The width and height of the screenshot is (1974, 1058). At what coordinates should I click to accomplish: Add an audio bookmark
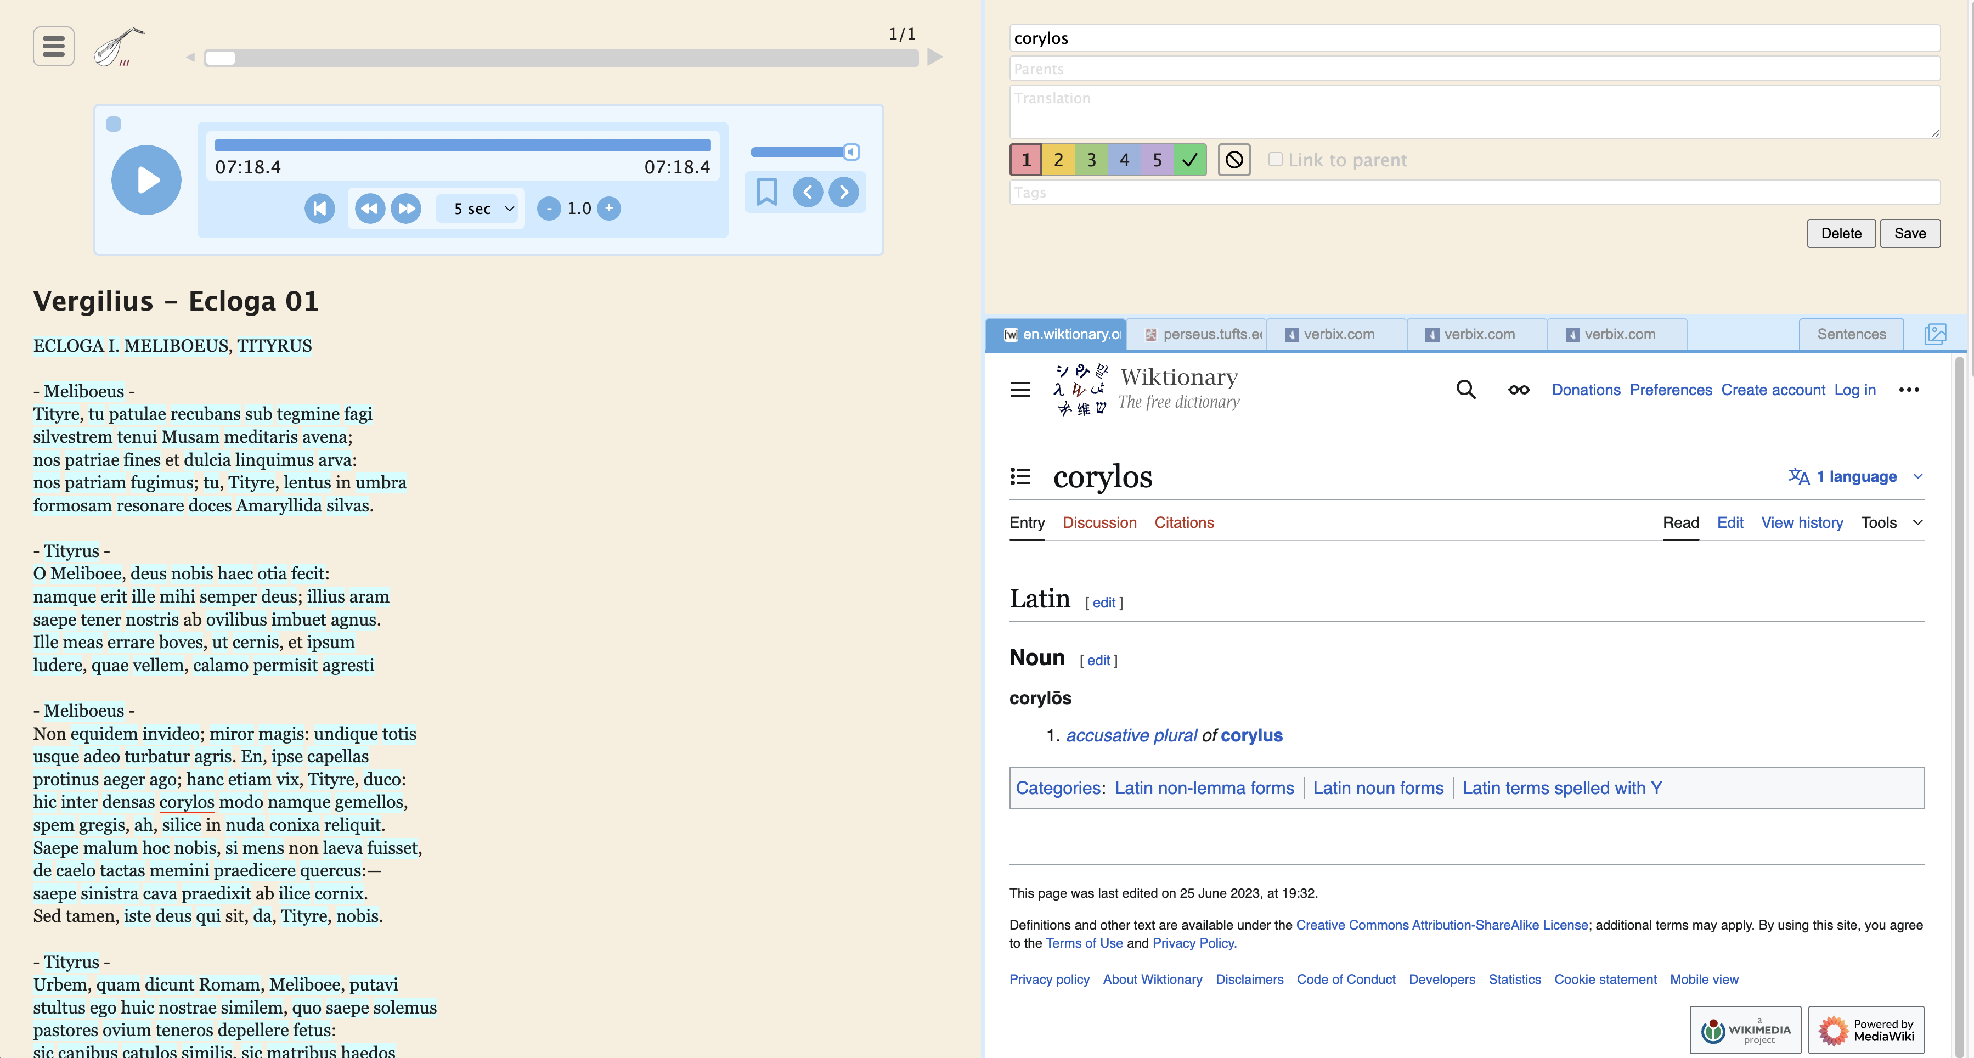click(767, 192)
